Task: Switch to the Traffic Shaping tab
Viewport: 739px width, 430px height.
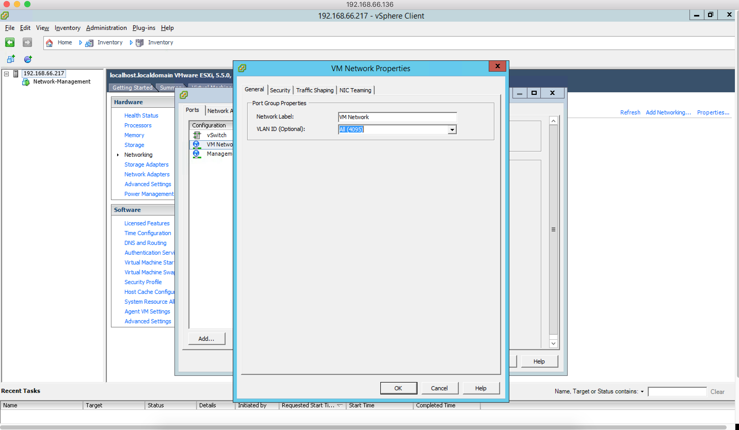Action: click(x=315, y=90)
